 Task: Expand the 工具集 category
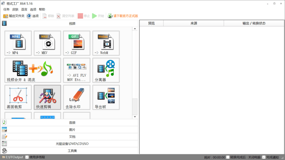(69, 151)
